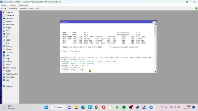Click the taskbar Search box
Viewport: 198px width, 111px height.
coord(58,107)
